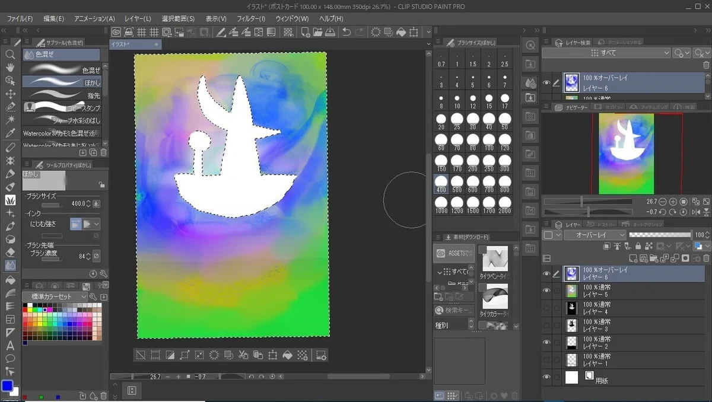Viewport: 712px width, 402px height.
Task: Select the Move Layer tool
Action: [10, 94]
